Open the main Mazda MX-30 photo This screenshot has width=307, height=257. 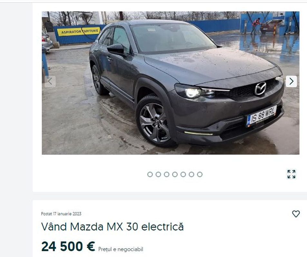(x=170, y=83)
